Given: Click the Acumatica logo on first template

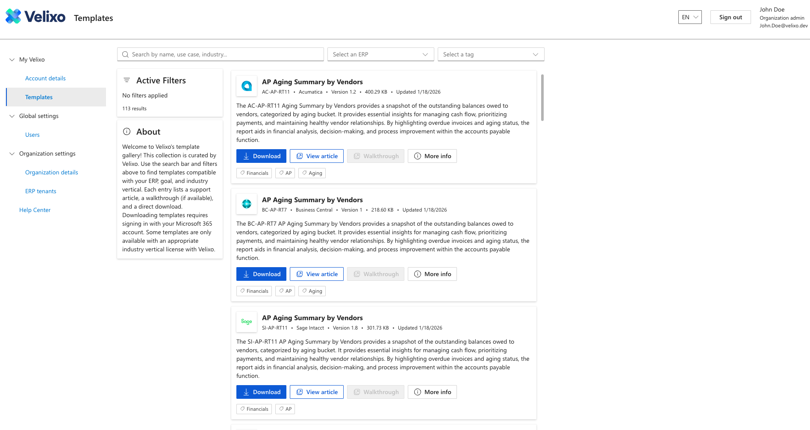Looking at the screenshot, I should point(247,86).
